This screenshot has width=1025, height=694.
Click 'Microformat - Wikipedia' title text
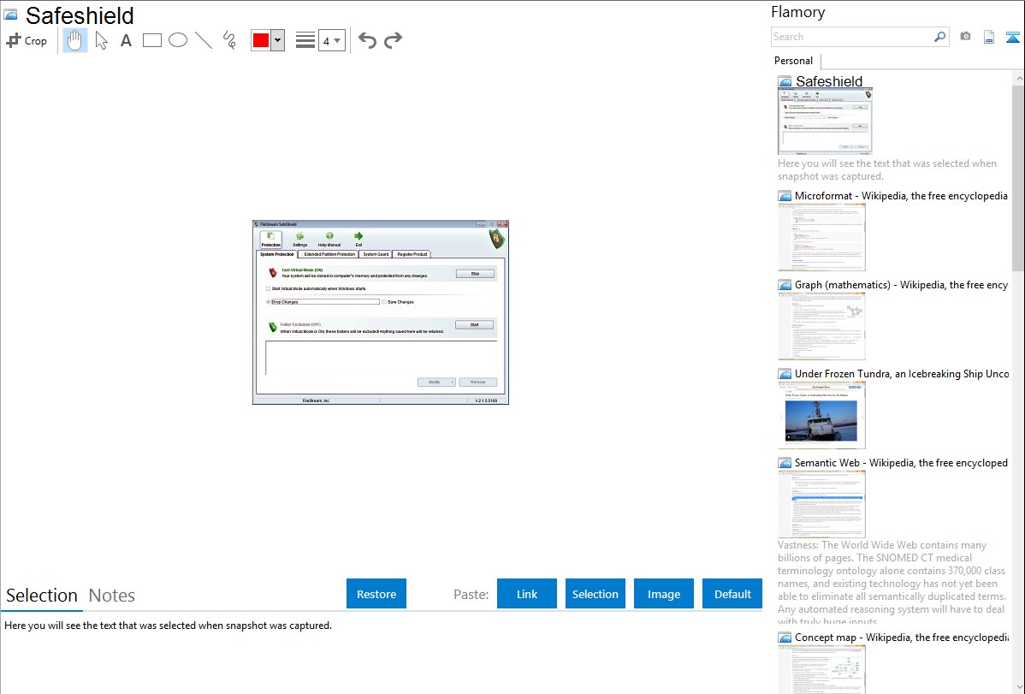coord(901,196)
